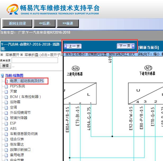Screen dimensions: 163x161
Task: Open the PEPS系统 tree item
Action: coord(17,86)
